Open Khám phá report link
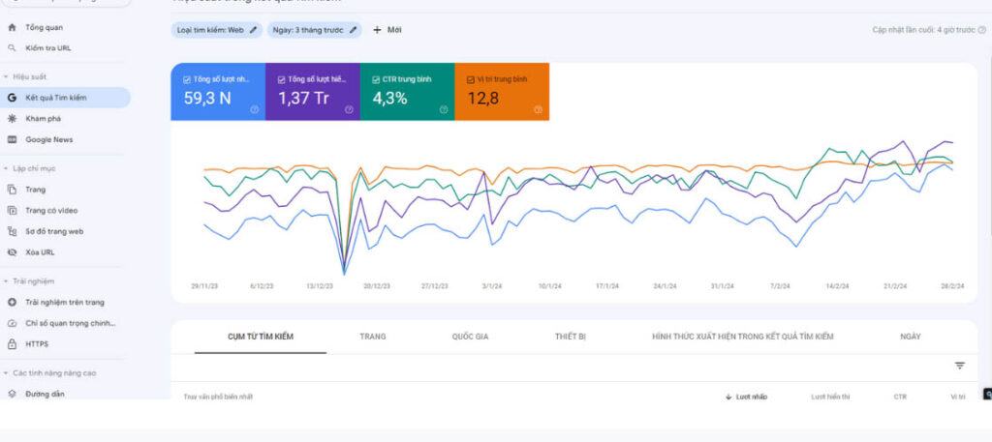Image resolution: width=992 pixels, height=442 pixels. 43,119
